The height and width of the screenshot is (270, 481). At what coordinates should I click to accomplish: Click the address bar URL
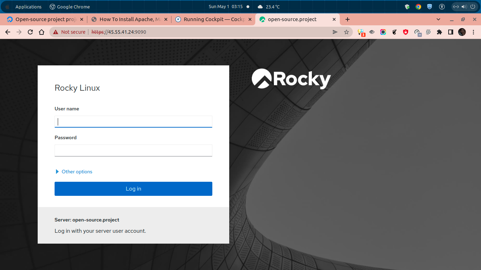pos(119,32)
